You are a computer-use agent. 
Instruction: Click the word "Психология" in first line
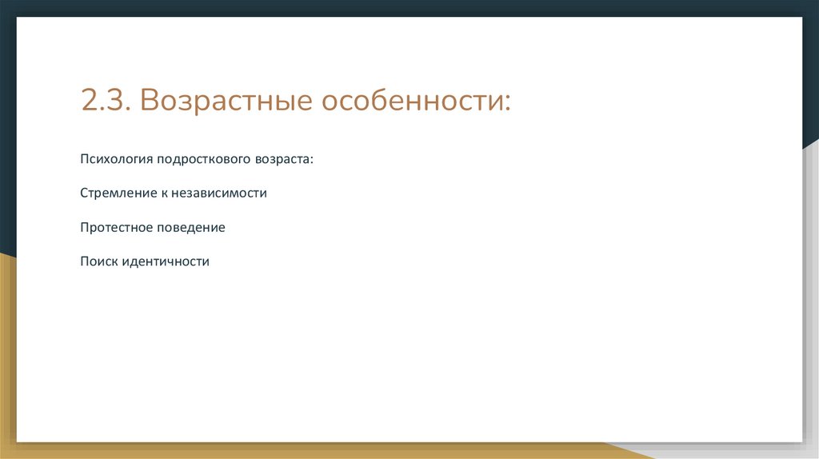pyautogui.click(x=117, y=159)
